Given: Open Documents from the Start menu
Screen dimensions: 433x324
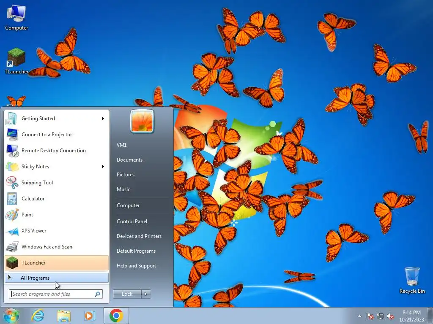Looking at the screenshot, I should point(129,160).
